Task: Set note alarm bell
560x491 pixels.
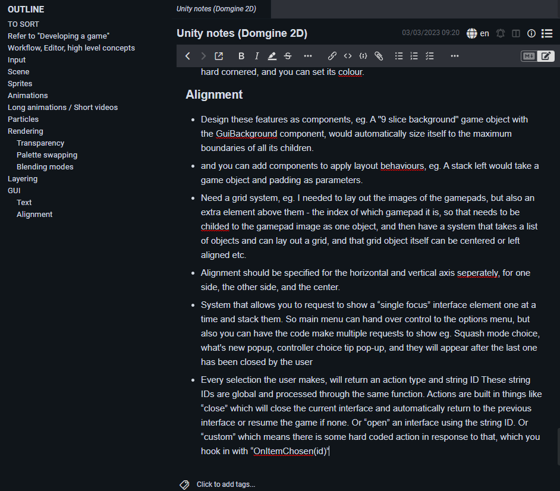Action: click(501, 33)
